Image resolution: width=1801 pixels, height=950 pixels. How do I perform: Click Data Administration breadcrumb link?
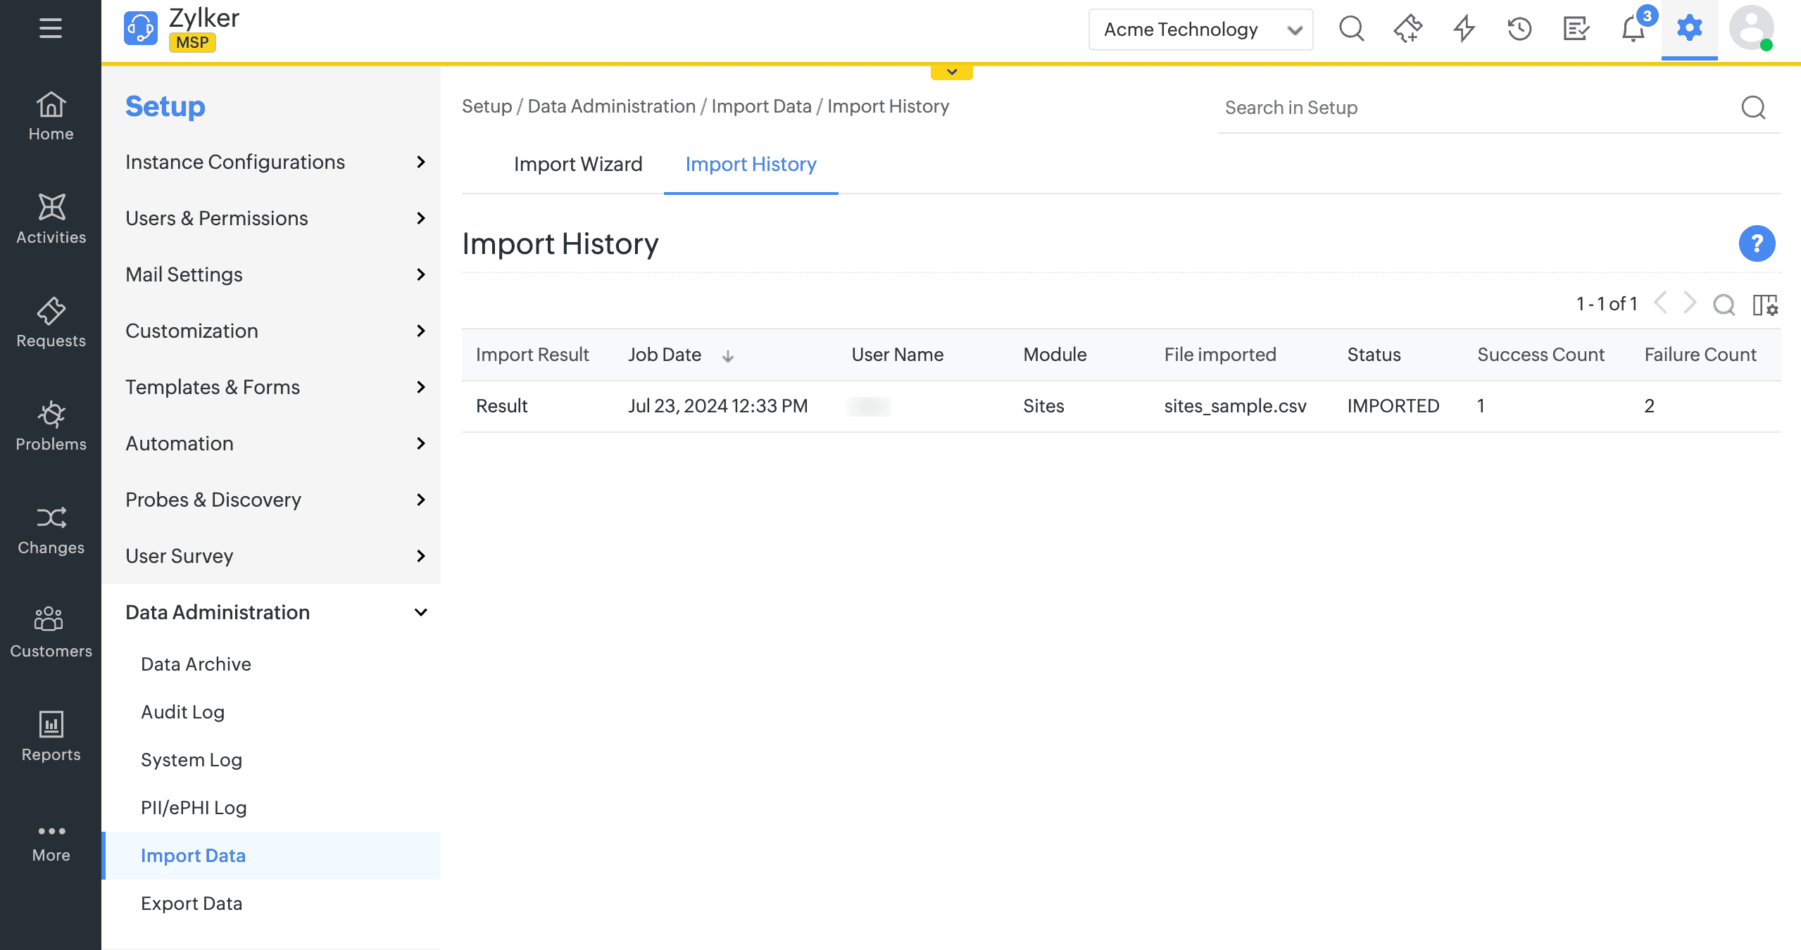611,106
